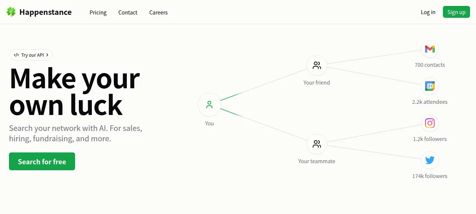
Task: Click the "Search for free" button
Action: tap(42, 161)
